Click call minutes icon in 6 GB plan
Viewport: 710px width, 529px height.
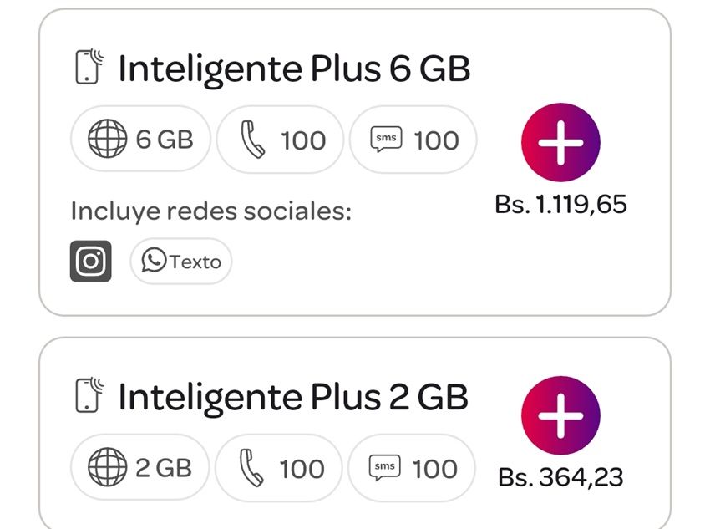[x=252, y=140]
